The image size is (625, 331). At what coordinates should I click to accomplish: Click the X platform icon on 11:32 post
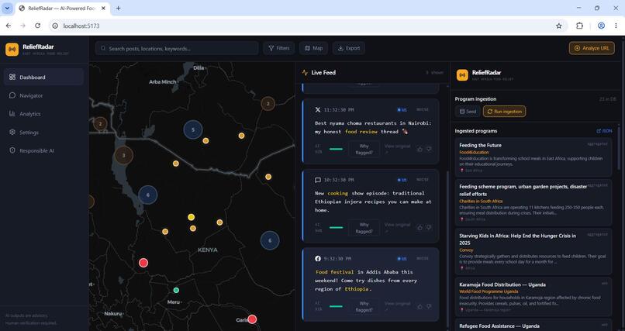pos(318,109)
